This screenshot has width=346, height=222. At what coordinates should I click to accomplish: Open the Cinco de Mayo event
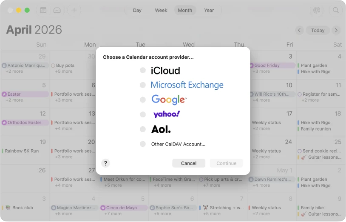(x=124, y=208)
